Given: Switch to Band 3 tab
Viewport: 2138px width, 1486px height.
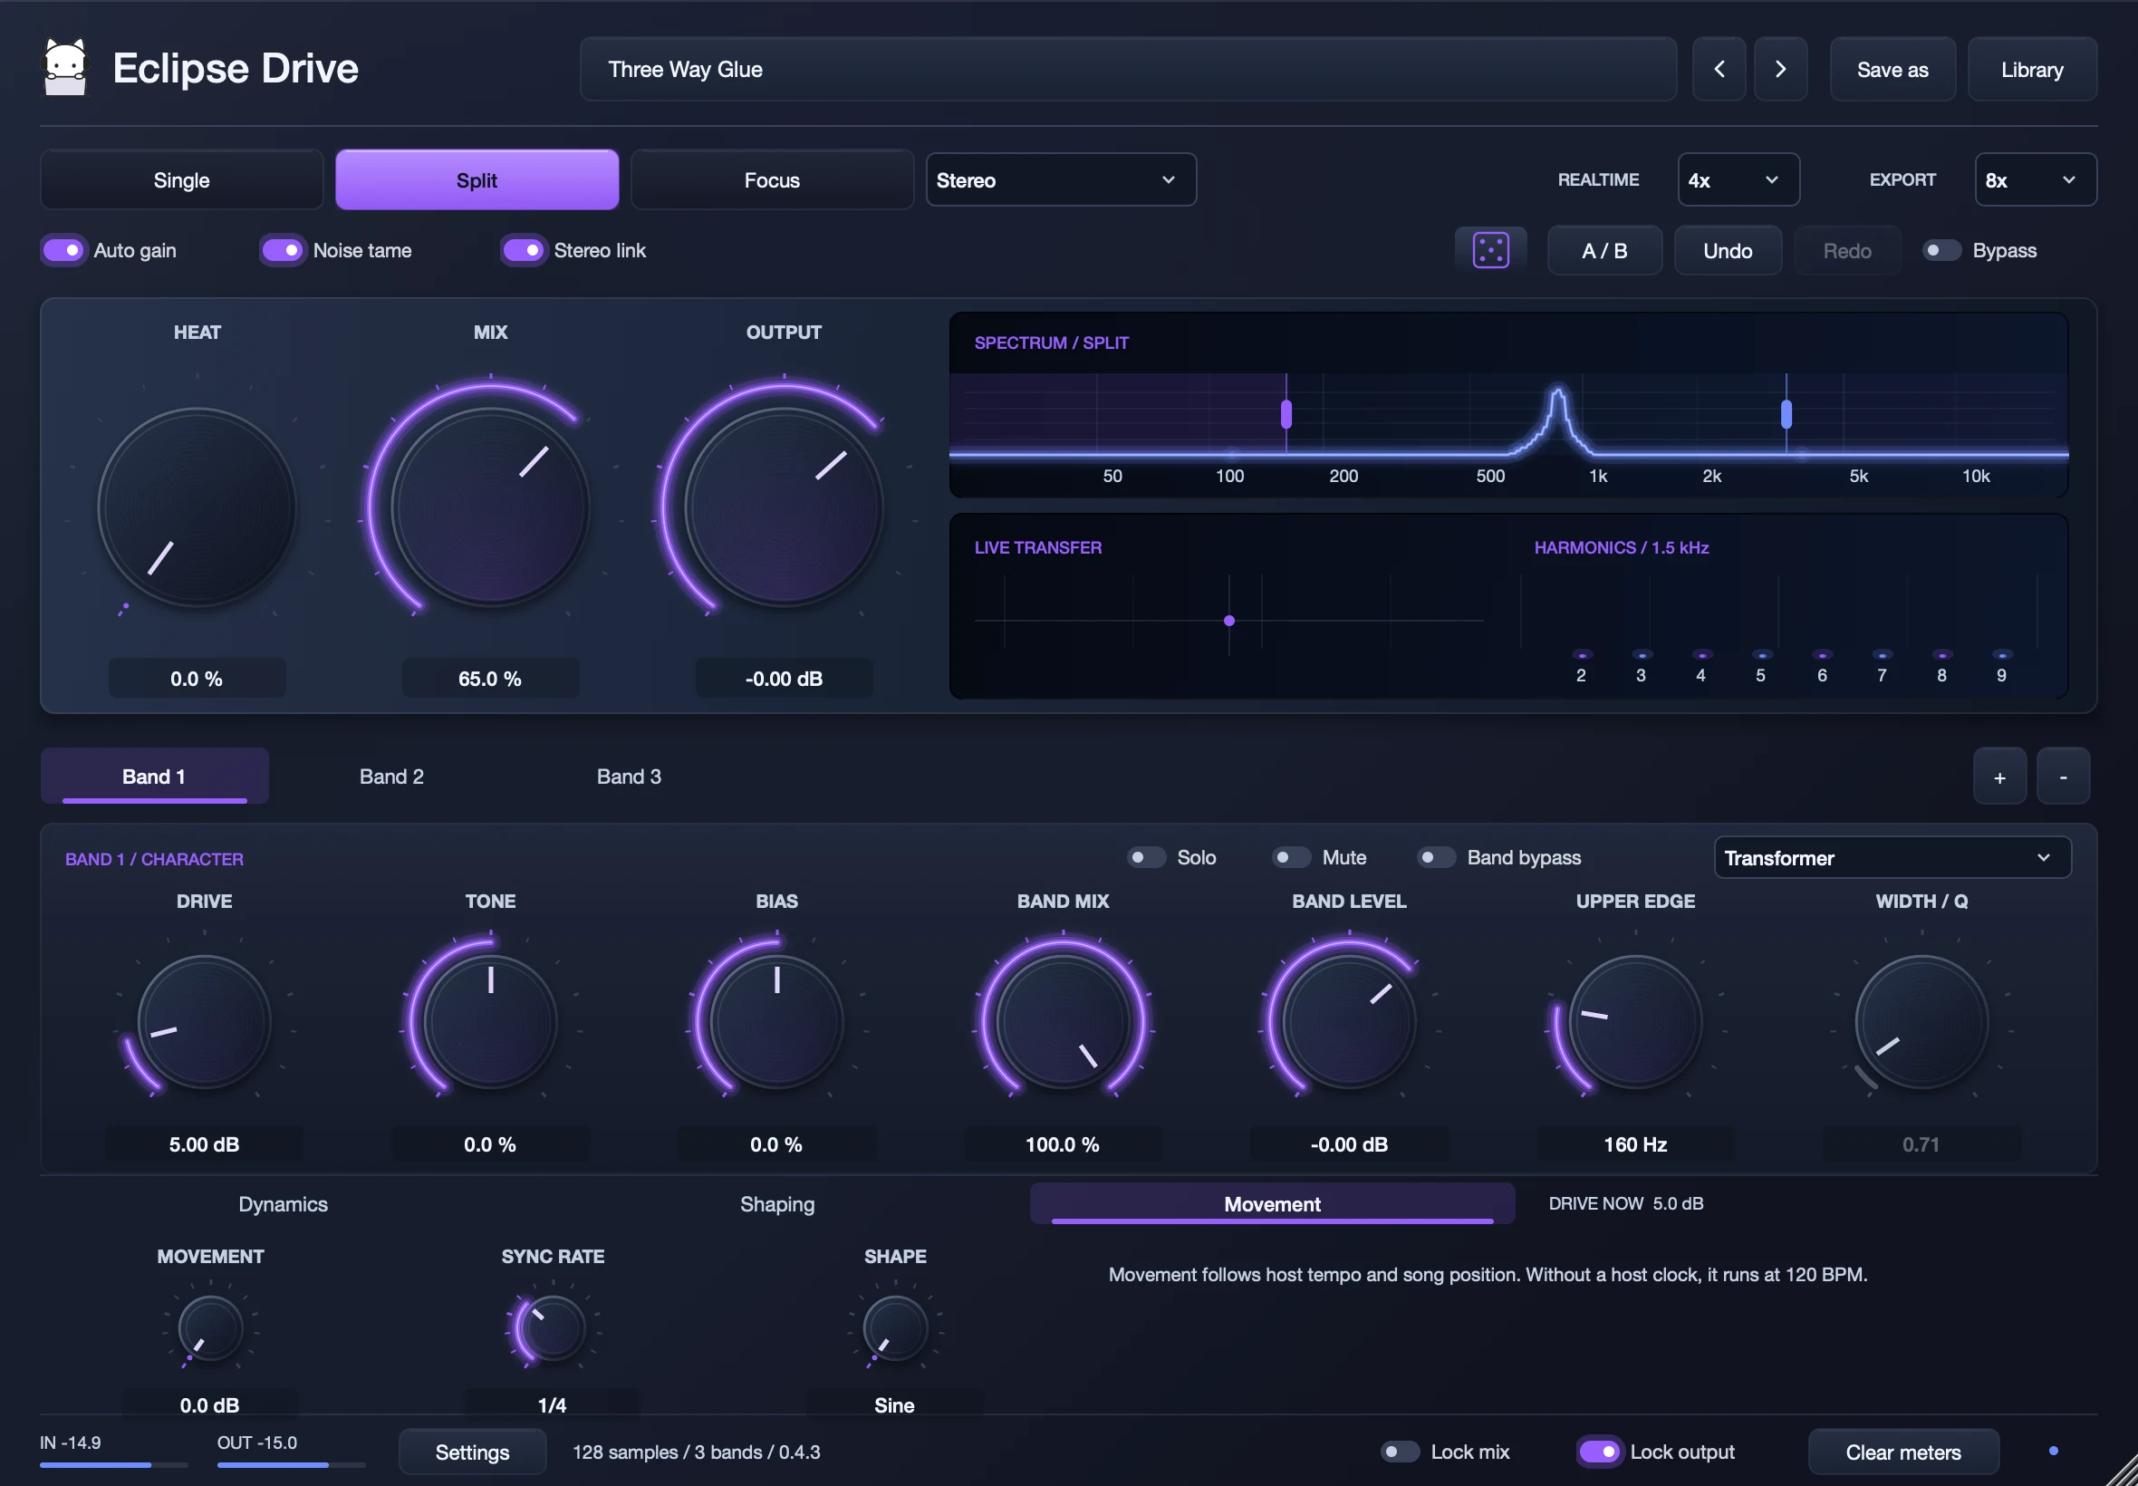Looking at the screenshot, I should [x=630, y=777].
